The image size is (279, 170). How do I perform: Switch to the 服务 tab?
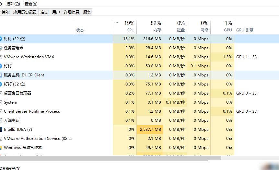[x=87, y=12]
